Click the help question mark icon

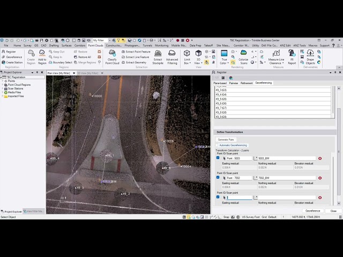coord(333,46)
